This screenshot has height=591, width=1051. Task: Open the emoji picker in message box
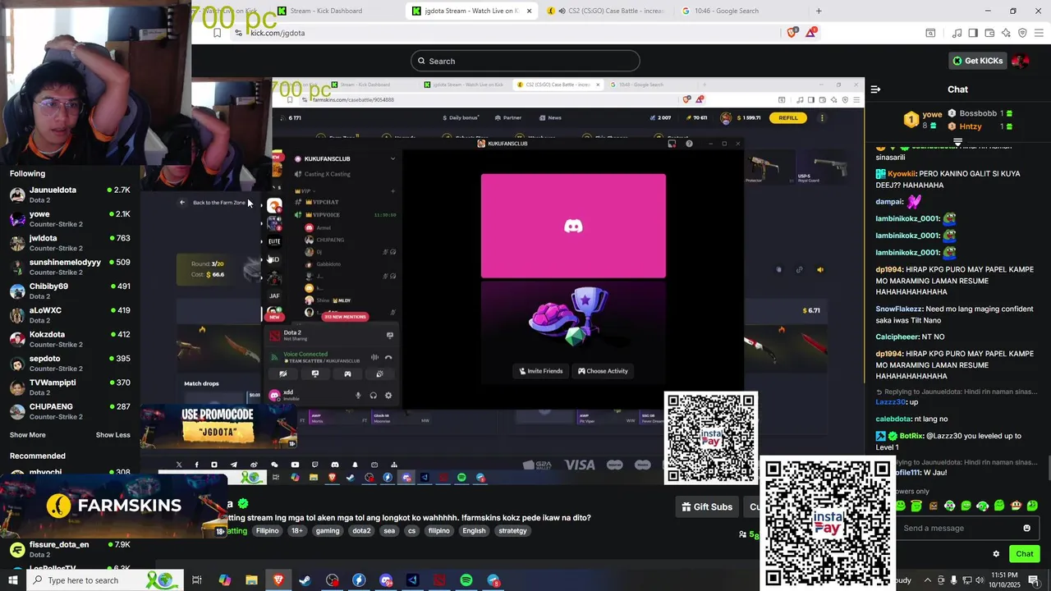pyautogui.click(x=1026, y=528)
